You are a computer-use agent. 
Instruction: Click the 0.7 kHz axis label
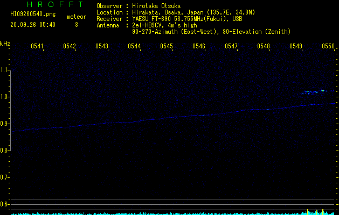[4, 177]
